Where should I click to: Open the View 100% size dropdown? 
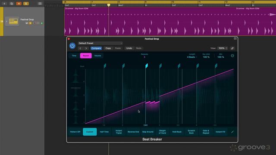(223, 48)
